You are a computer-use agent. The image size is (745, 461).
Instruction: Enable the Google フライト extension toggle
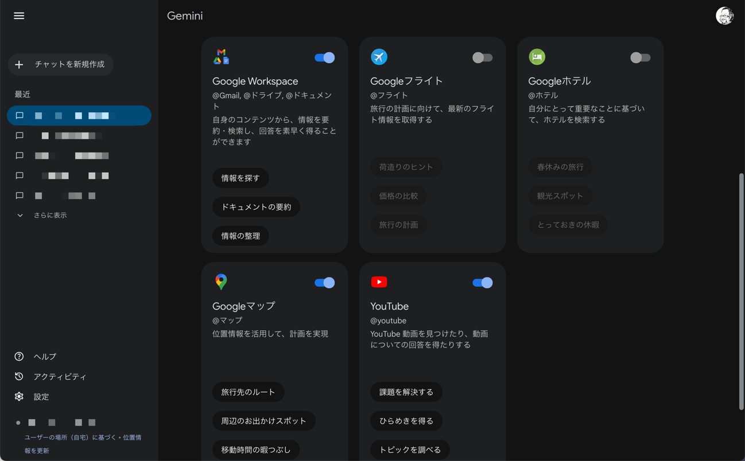point(482,57)
